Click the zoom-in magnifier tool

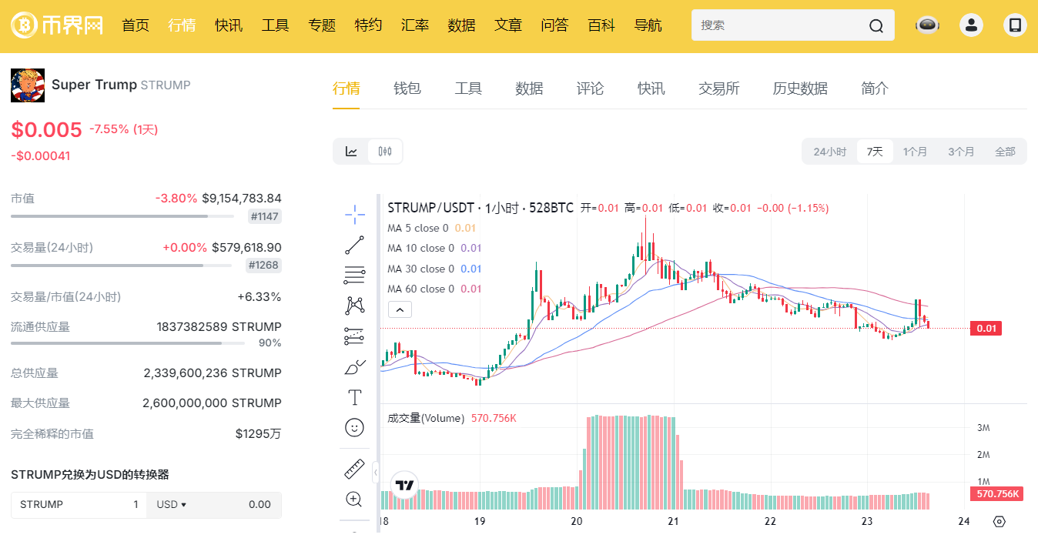point(354,499)
